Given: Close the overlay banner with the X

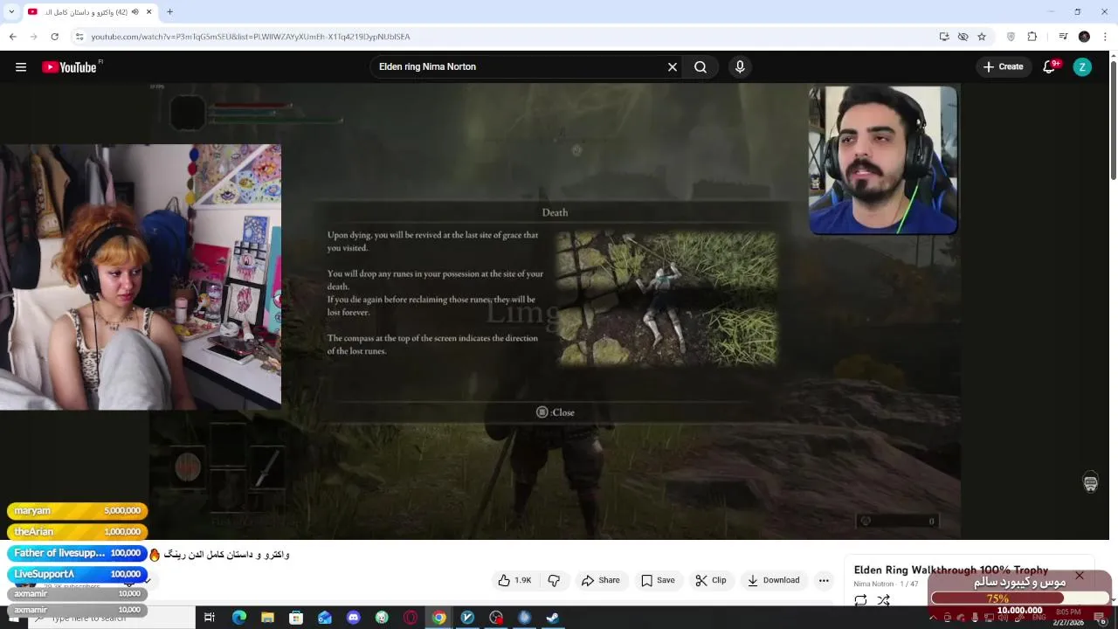Looking at the screenshot, I should click(1080, 576).
